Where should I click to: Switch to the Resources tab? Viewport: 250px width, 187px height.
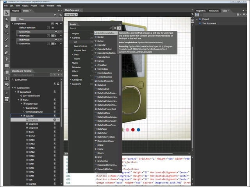click(x=214, y=11)
